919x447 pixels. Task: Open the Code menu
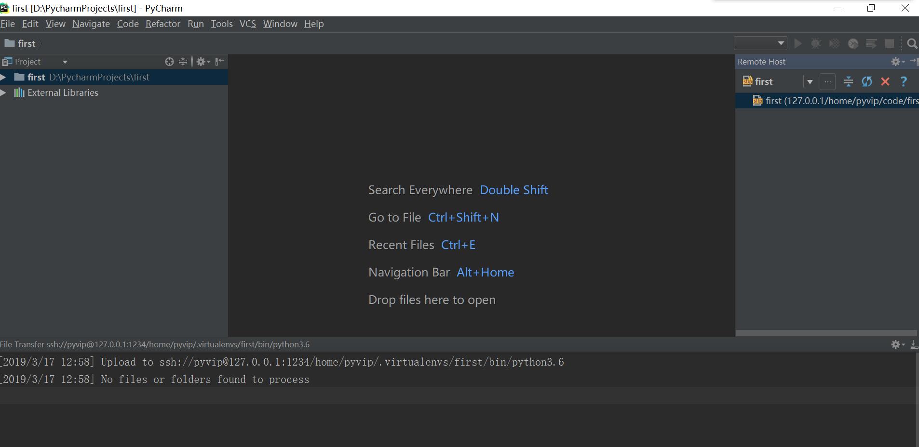pyautogui.click(x=128, y=24)
